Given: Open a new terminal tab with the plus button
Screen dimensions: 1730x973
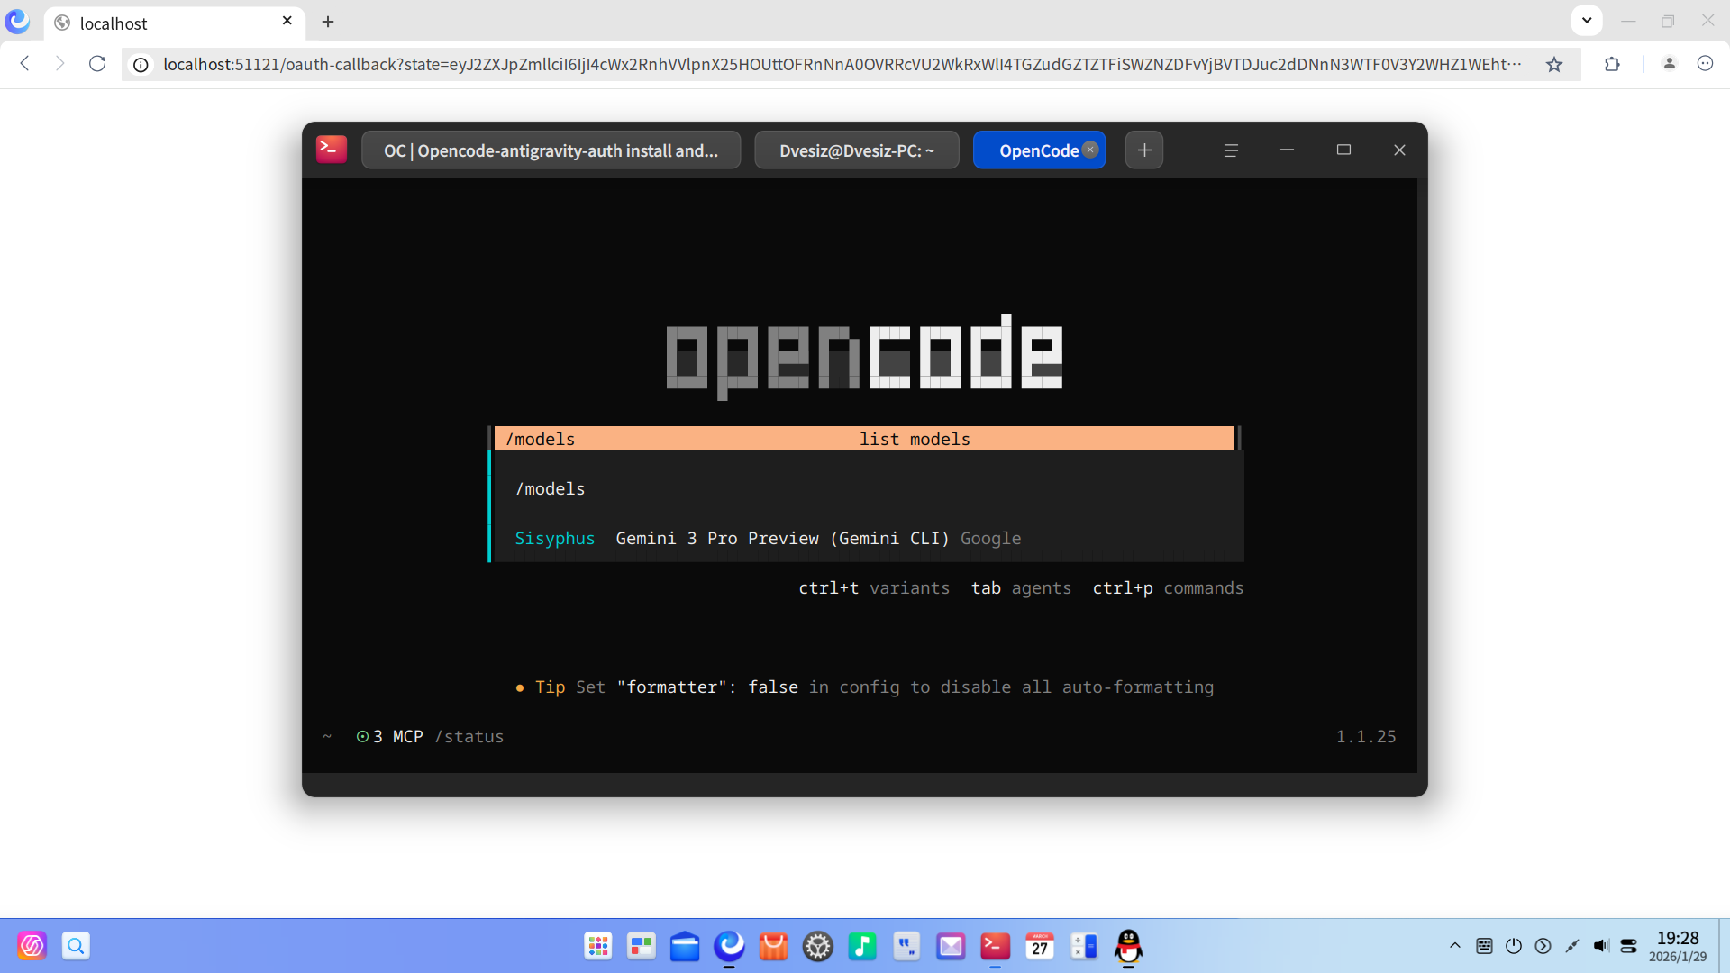Looking at the screenshot, I should tap(1143, 150).
